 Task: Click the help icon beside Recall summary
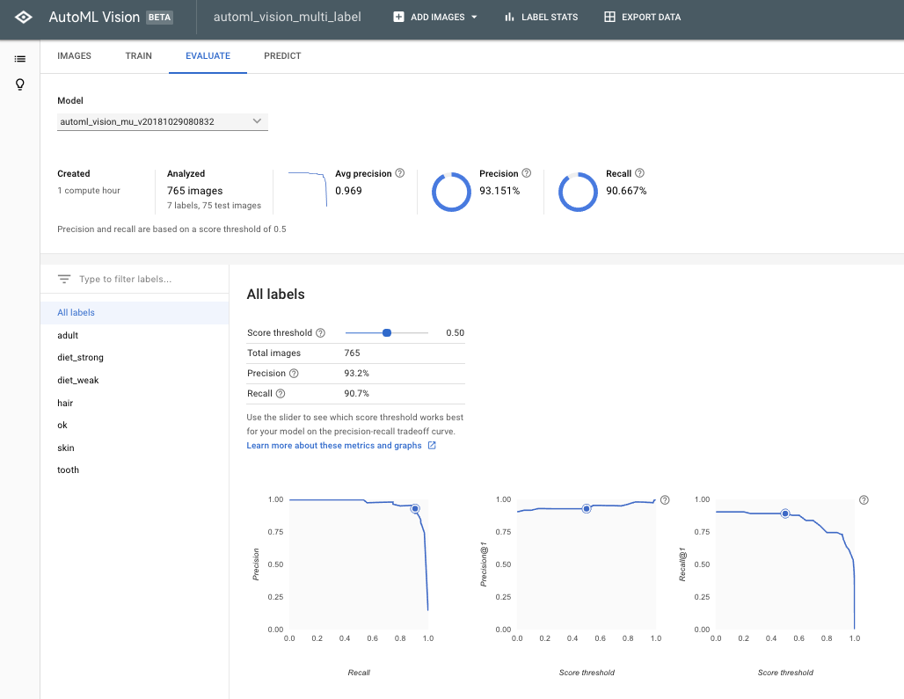click(x=639, y=174)
